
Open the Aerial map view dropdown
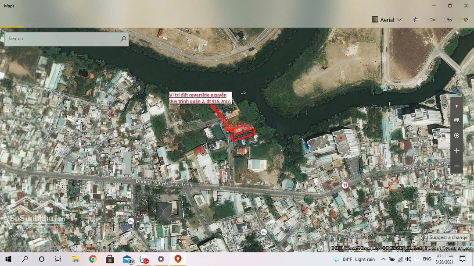(x=387, y=20)
